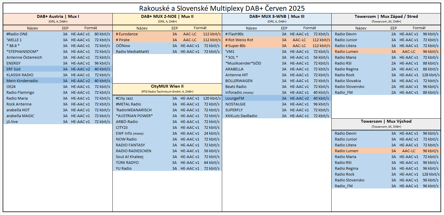This screenshot has height=215, width=444.
Task: Click 'Beats Radio' station name
Action: [236, 86]
